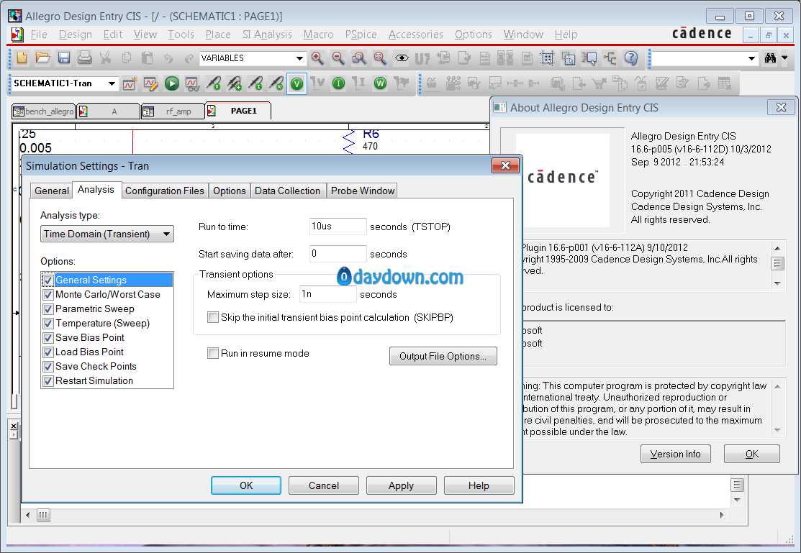Open the PSpice menu
The image size is (801, 553).
tap(361, 35)
